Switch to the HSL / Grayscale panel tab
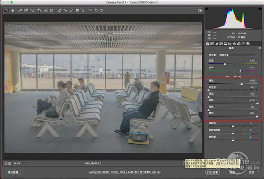This screenshot has width=264, height=179. click(221, 44)
